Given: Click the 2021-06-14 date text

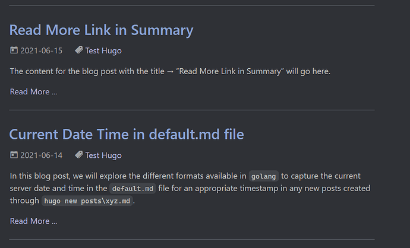Looking at the screenshot, I should click(x=42, y=155).
